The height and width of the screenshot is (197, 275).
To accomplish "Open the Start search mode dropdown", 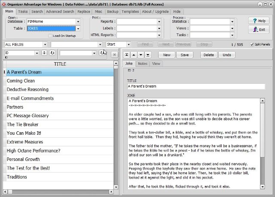I will (x=128, y=45).
